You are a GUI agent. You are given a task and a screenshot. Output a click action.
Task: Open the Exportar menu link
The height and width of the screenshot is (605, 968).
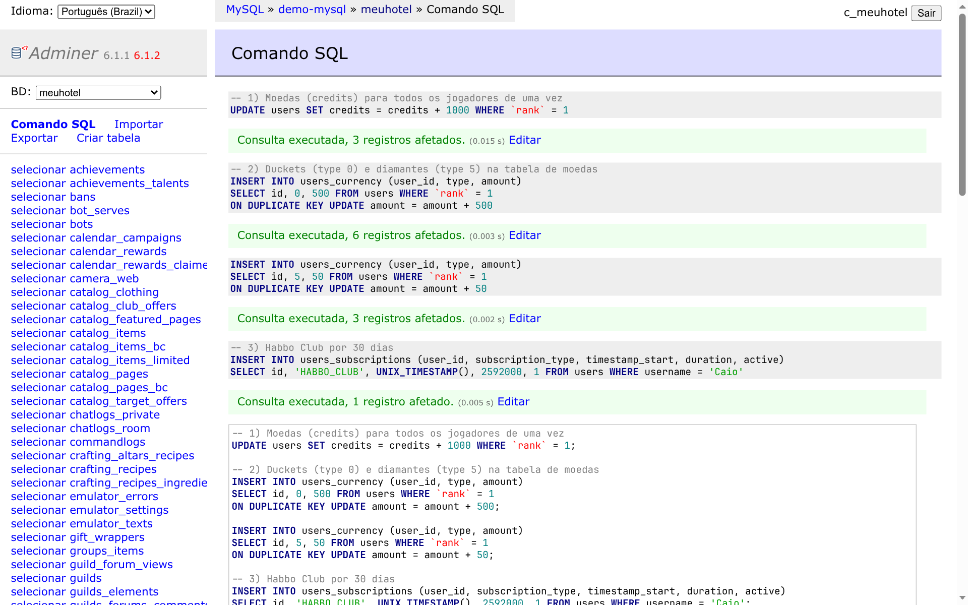34,138
